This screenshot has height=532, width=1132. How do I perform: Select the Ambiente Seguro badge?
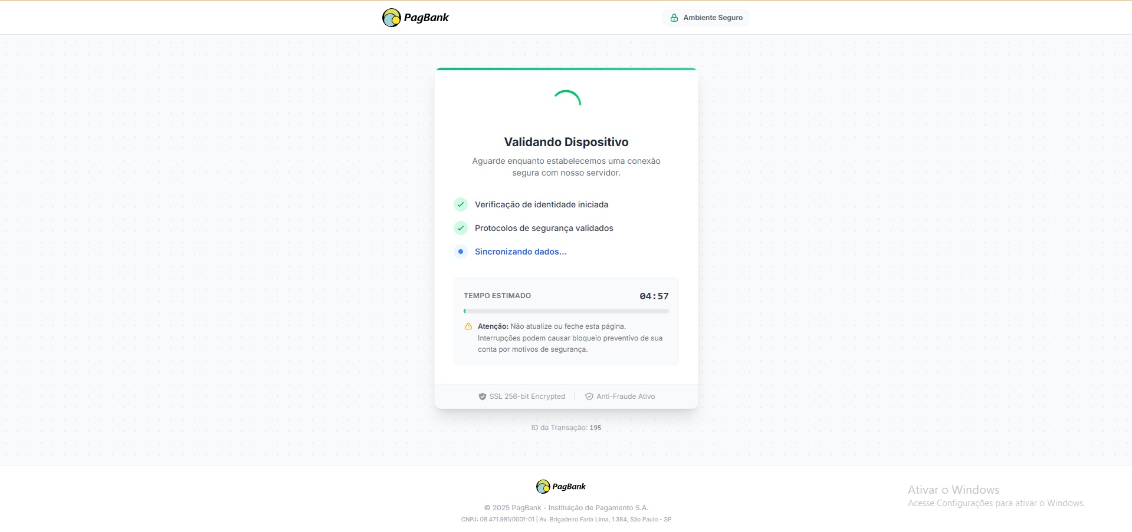point(706,18)
